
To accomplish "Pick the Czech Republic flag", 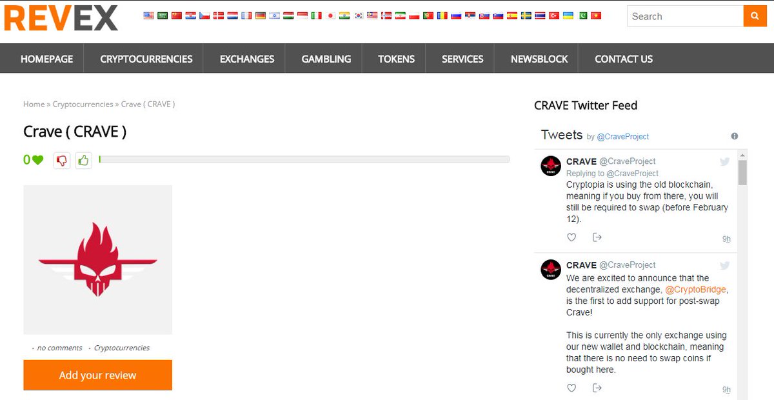I will (204, 15).
